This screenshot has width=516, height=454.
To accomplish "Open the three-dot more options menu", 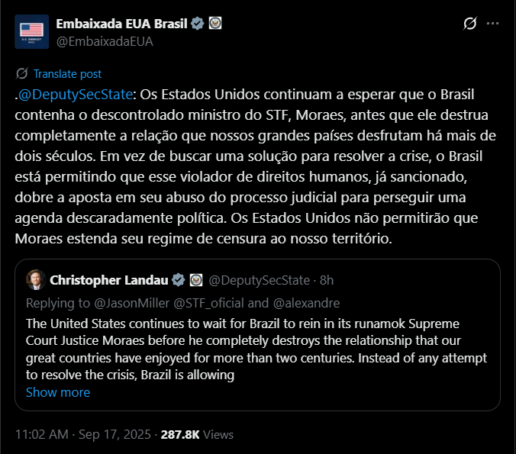I will coord(493,24).
